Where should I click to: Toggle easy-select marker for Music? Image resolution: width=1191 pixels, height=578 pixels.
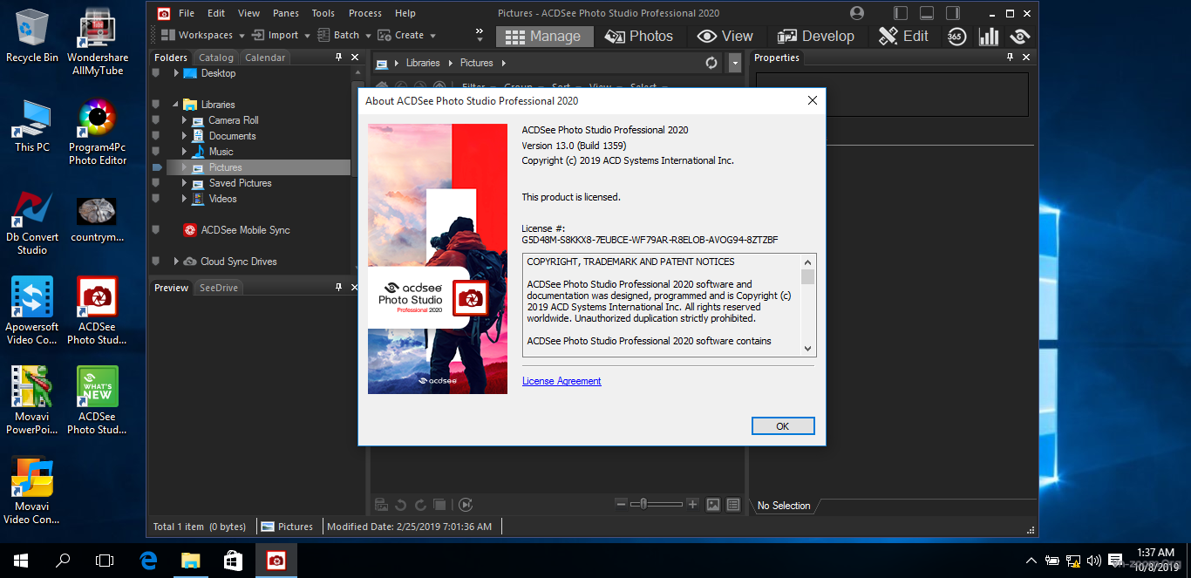pos(156,152)
